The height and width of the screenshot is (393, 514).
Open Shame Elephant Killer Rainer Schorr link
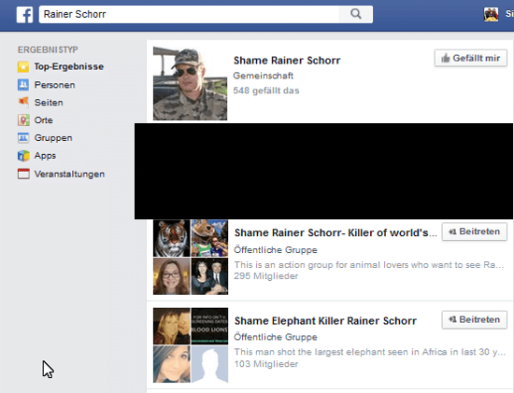click(325, 320)
